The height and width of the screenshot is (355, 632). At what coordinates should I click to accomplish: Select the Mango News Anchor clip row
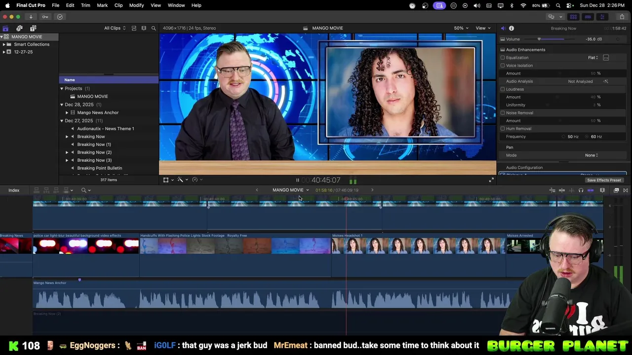click(109, 113)
